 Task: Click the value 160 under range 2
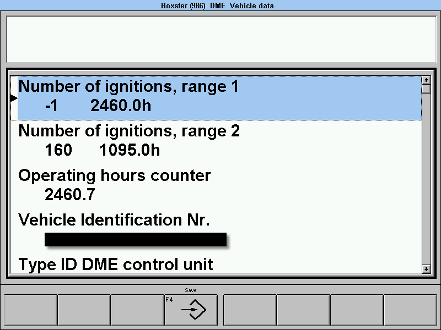58,150
